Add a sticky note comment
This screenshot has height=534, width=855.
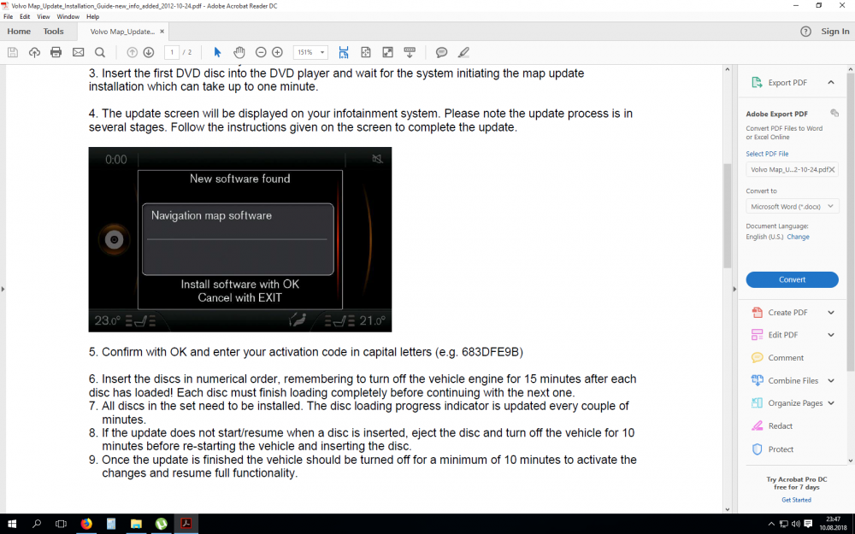pos(441,52)
